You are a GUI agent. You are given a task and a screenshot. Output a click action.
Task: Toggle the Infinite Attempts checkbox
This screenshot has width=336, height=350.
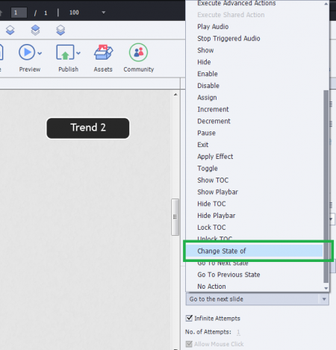[x=189, y=318]
